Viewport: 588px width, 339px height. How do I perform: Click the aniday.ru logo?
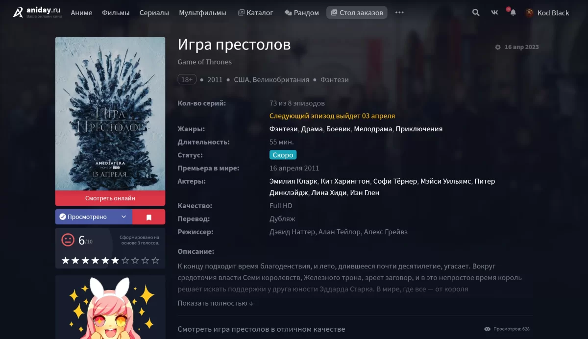pyautogui.click(x=37, y=13)
